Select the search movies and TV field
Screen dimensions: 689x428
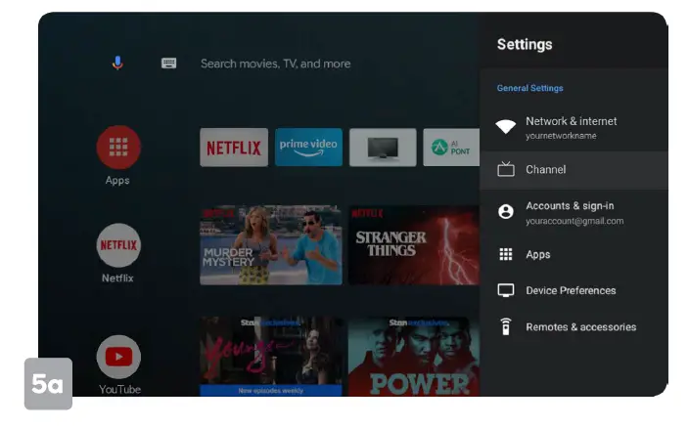pos(276,64)
